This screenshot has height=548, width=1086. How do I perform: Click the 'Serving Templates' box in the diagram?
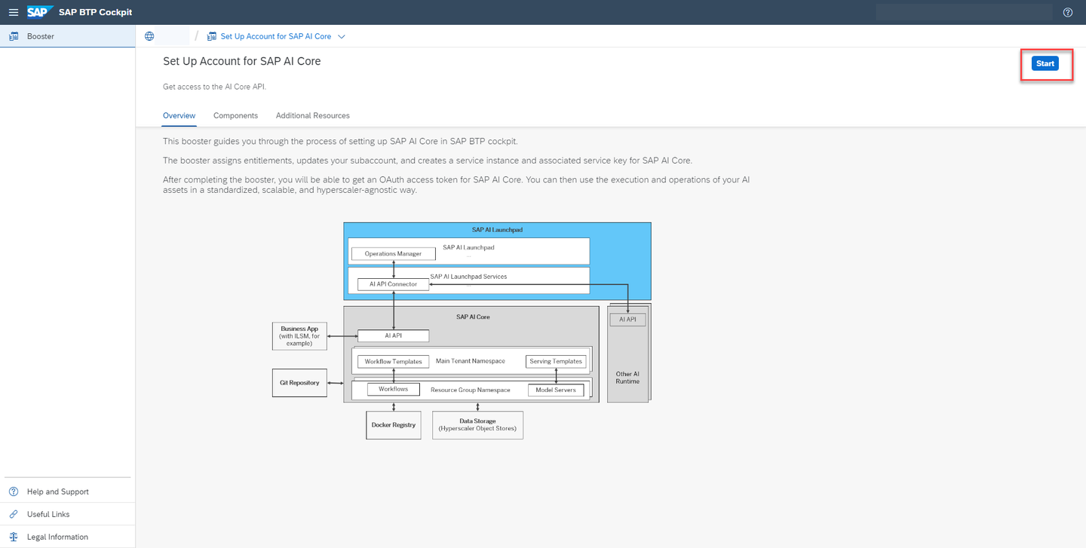pos(556,362)
